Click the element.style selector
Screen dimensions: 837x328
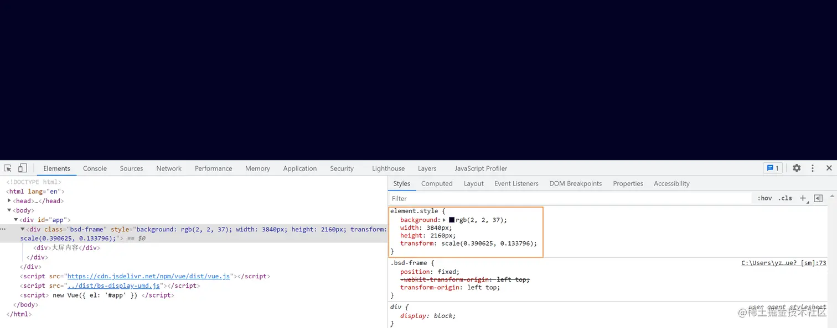point(414,211)
